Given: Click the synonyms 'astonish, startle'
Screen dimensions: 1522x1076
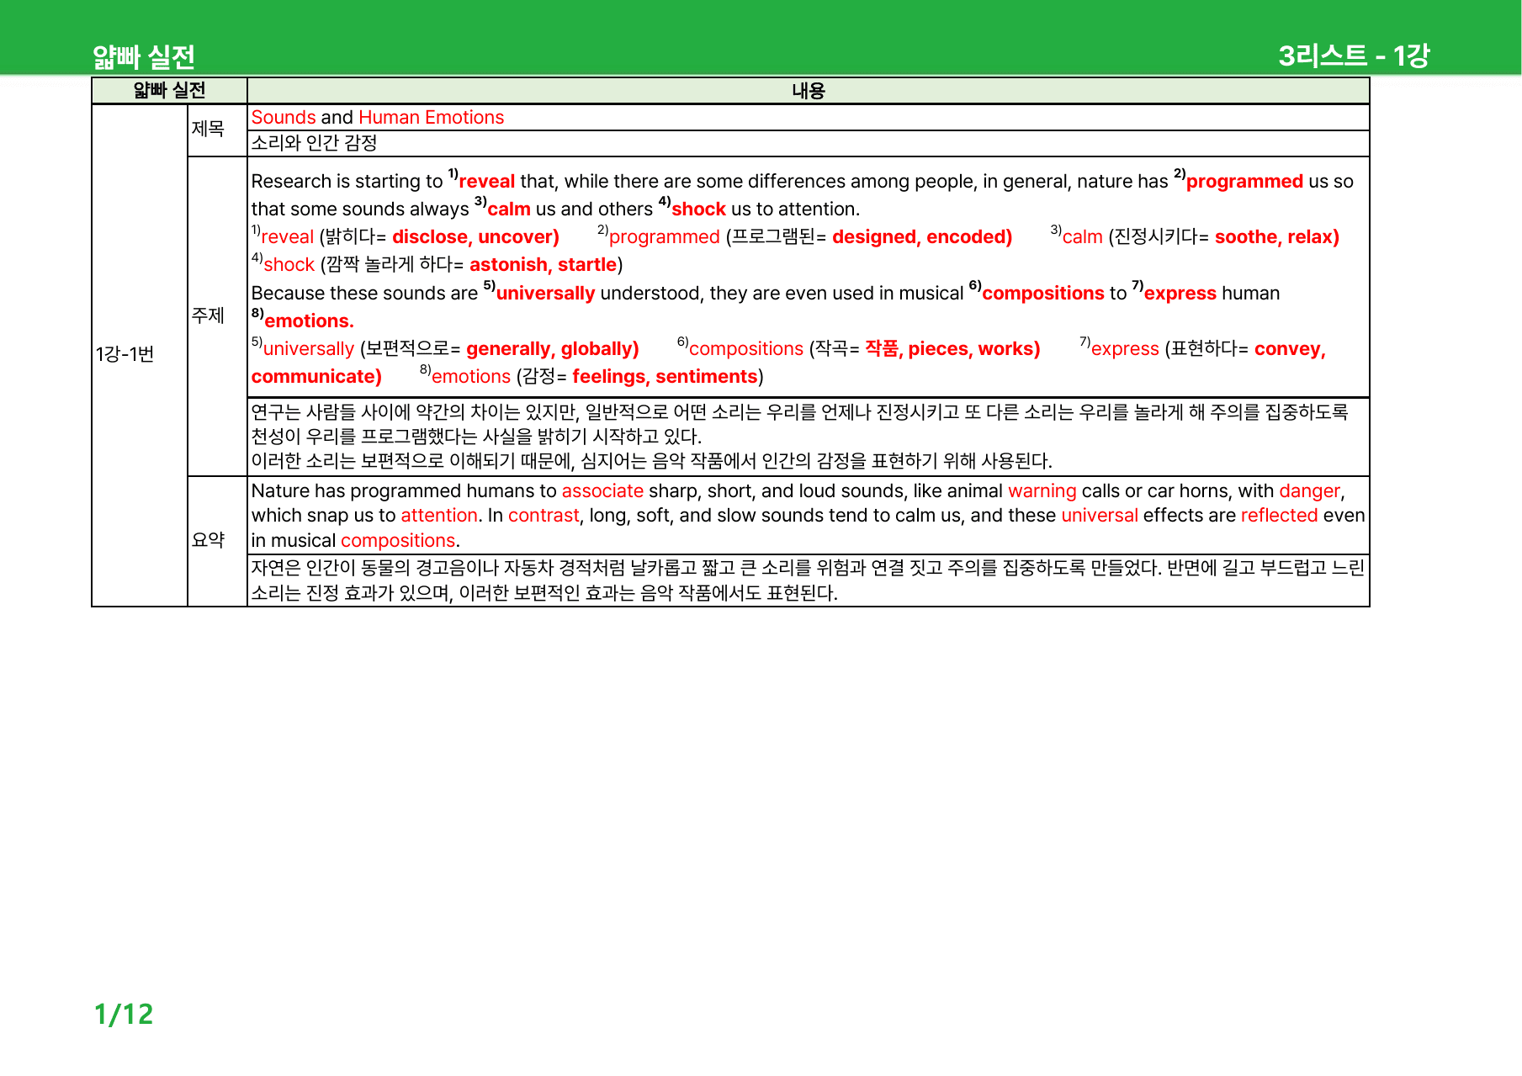Looking at the screenshot, I should (544, 265).
